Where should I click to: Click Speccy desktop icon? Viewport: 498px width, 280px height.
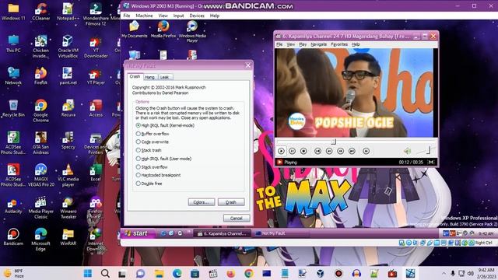68,141
